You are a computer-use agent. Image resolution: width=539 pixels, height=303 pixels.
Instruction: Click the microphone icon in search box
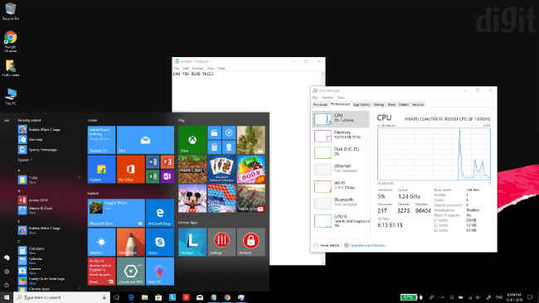click(104, 297)
